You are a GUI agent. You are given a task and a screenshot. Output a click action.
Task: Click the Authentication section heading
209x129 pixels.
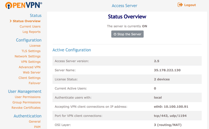[27, 116]
